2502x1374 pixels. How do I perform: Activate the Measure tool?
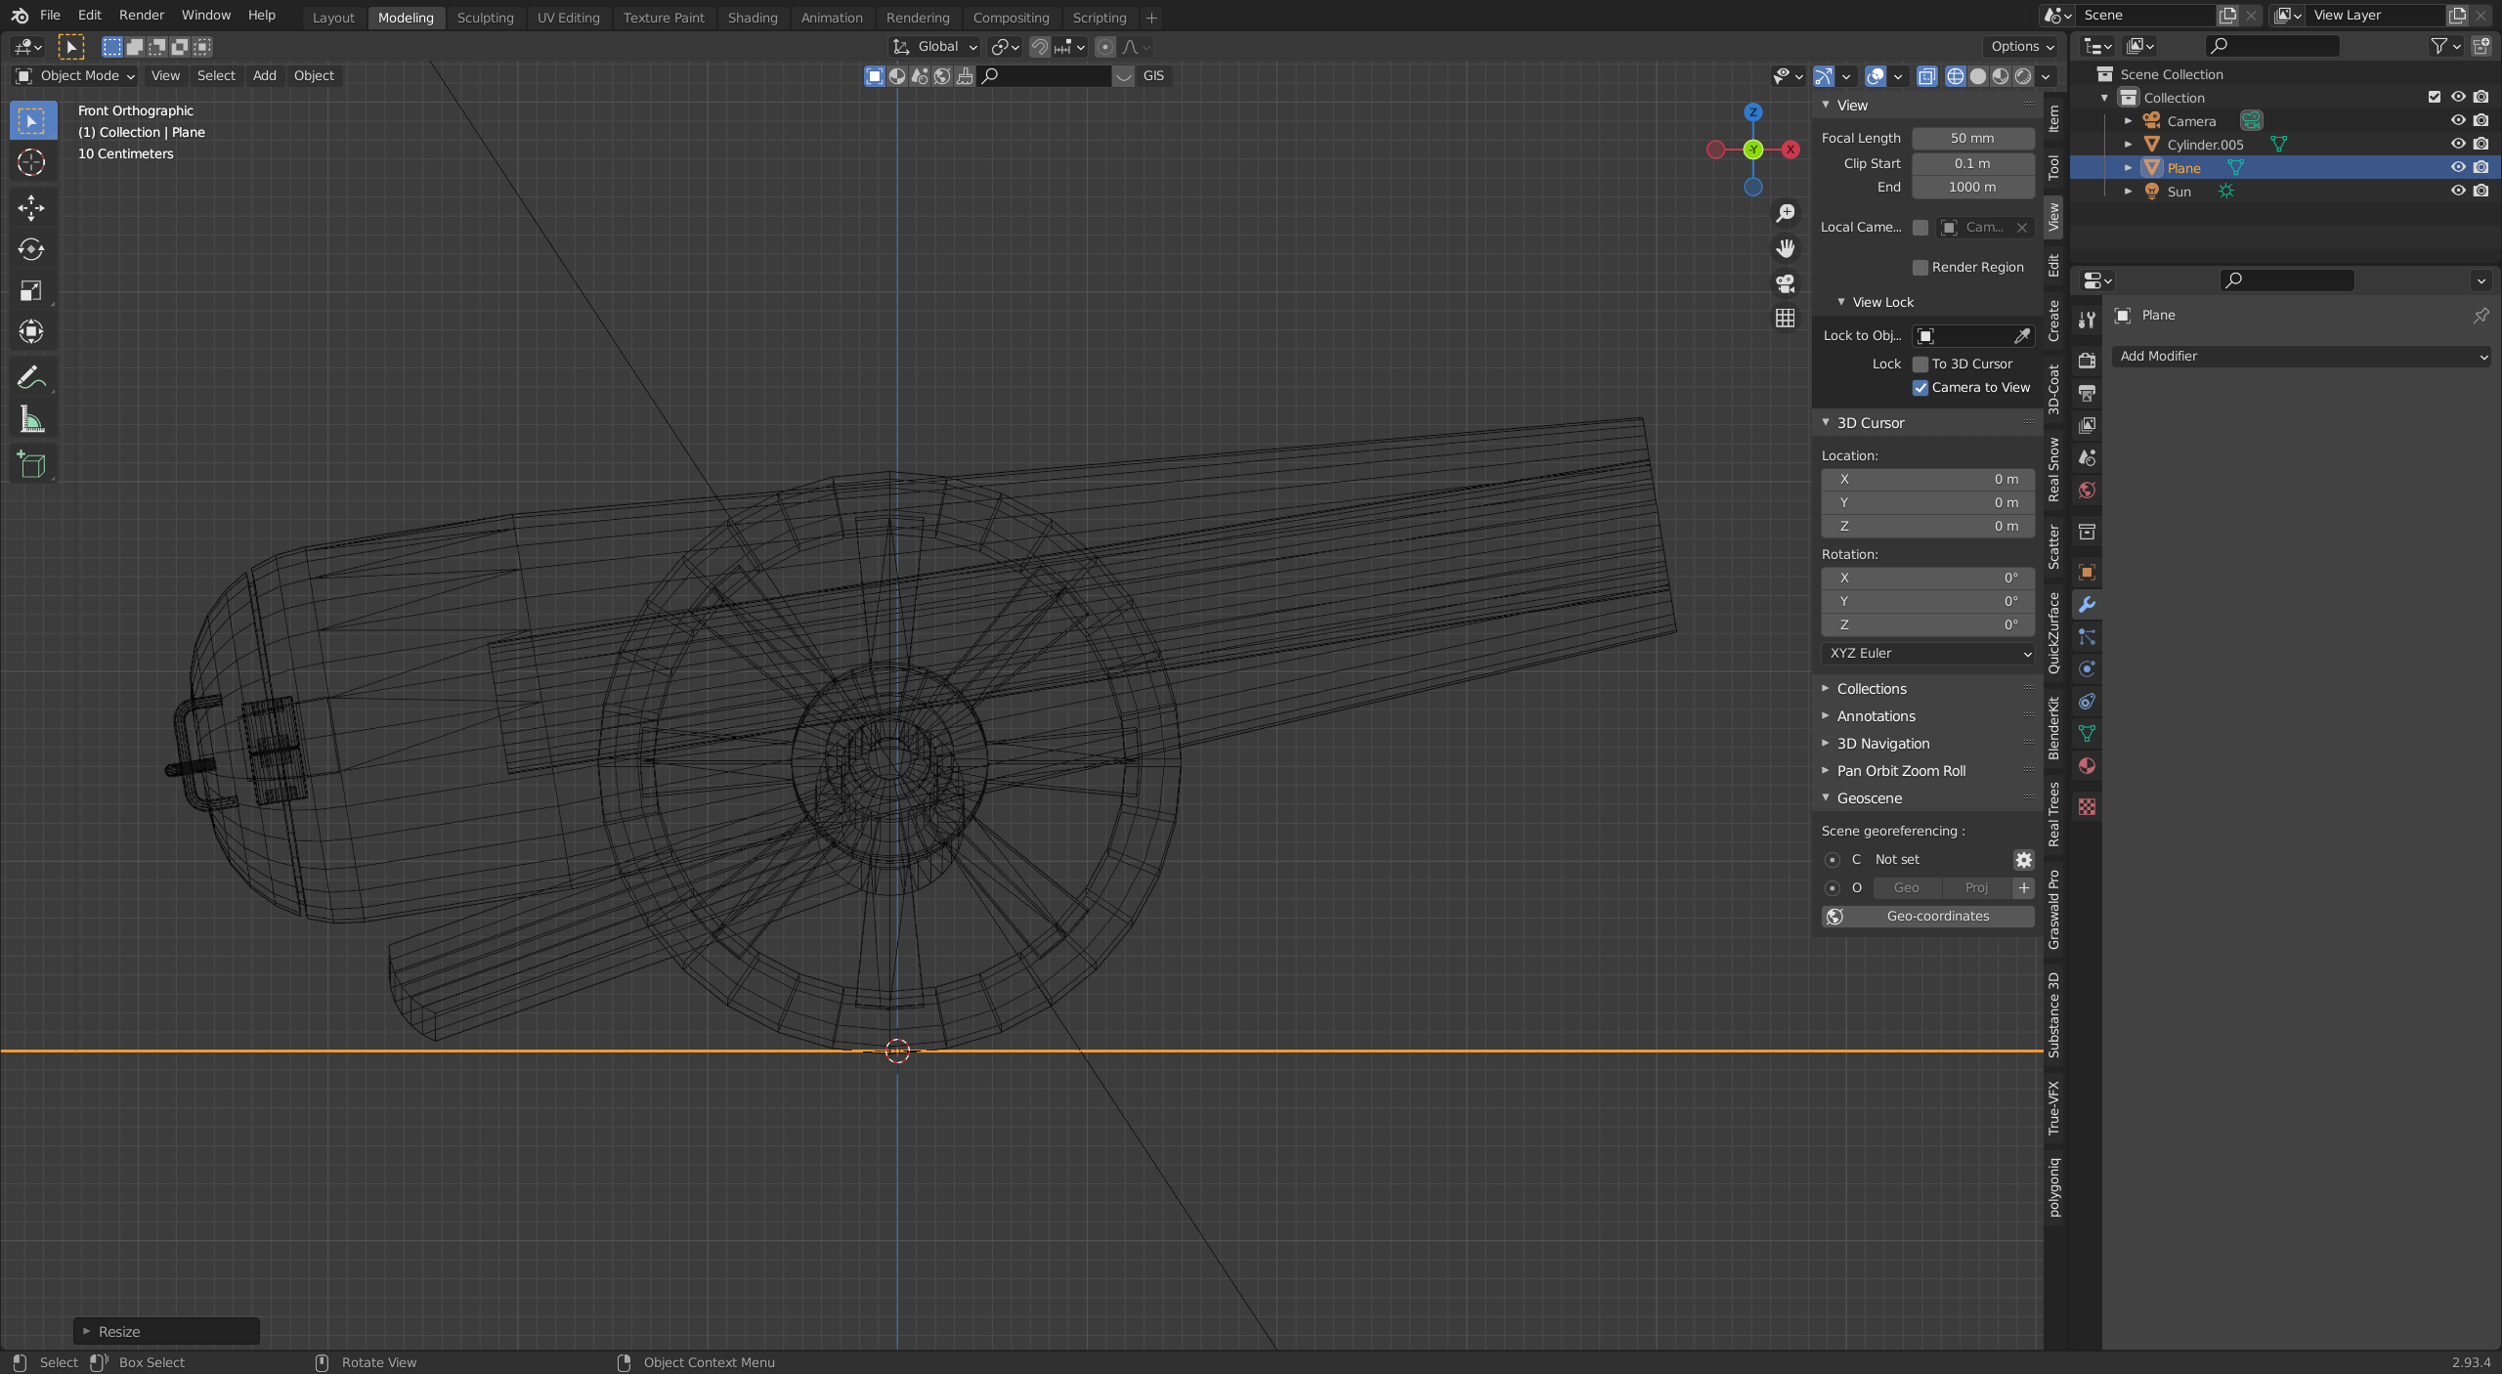pyautogui.click(x=31, y=420)
